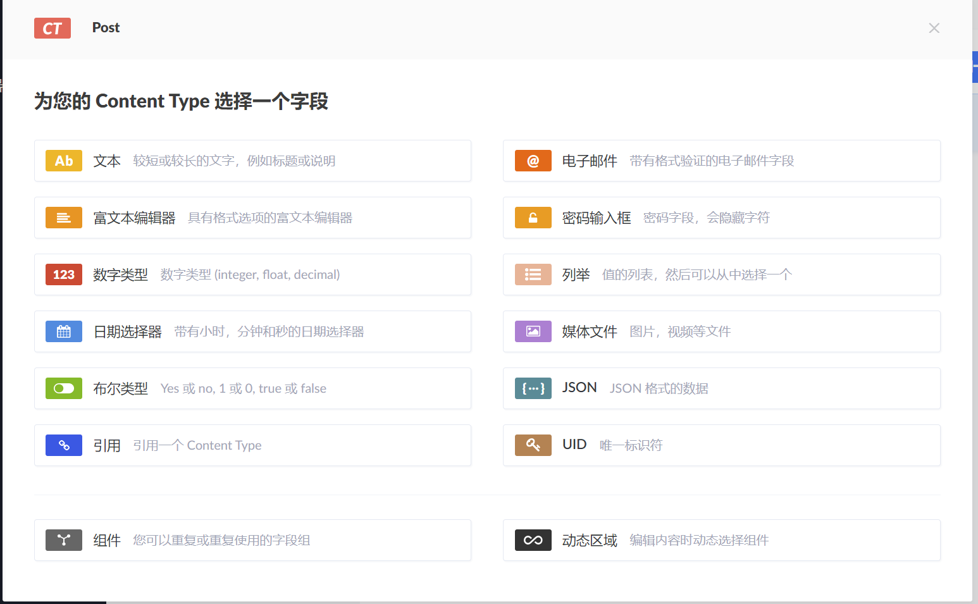Click the black dynamic zone infinity icon
Screen dimensions: 978x604
tap(533, 540)
